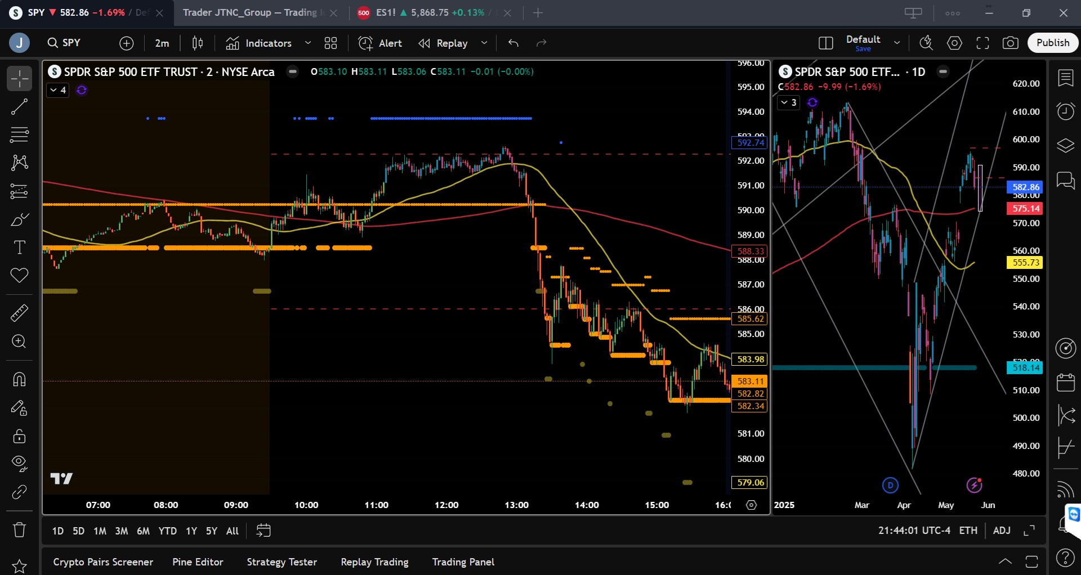
Task: Open the Replay Trading tab
Action: point(374,562)
